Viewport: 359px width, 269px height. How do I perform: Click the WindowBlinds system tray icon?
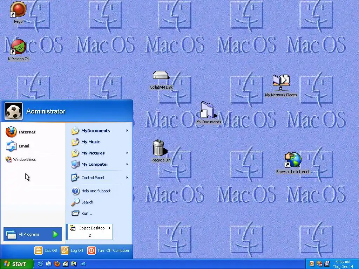(x=319, y=264)
